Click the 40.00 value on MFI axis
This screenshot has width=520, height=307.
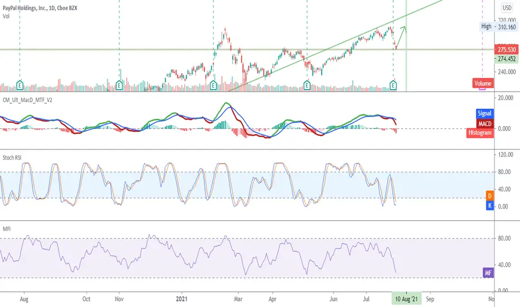pos(504,265)
